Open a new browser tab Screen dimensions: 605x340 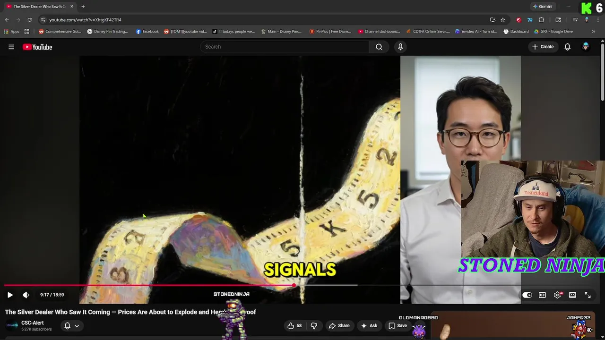(x=83, y=7)
